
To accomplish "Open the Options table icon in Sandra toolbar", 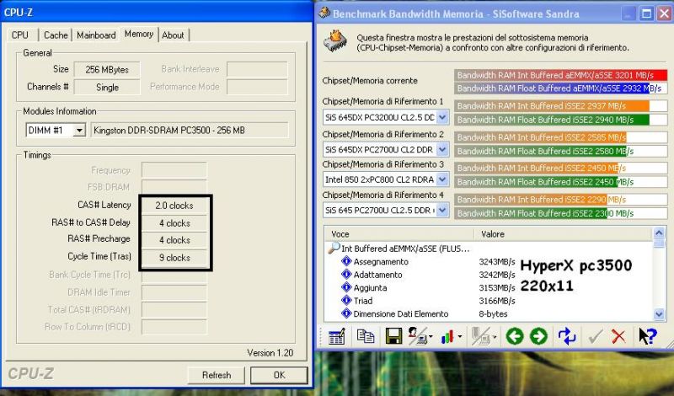I will [x=336, y=336].
